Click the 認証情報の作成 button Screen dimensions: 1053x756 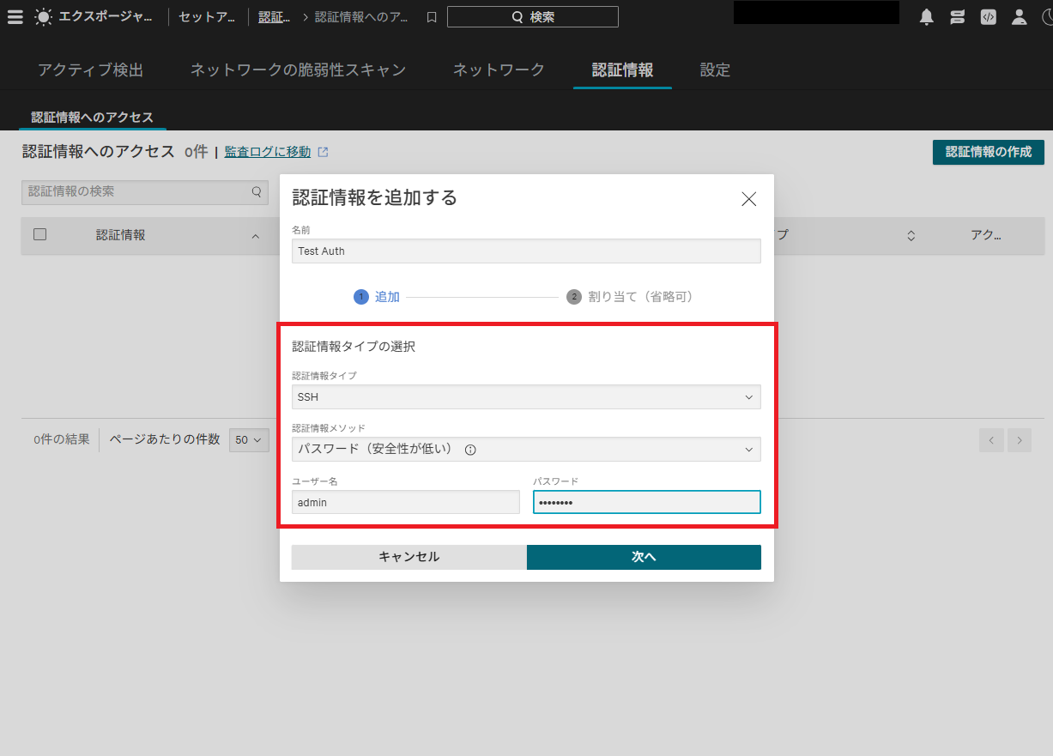point(988,152)
